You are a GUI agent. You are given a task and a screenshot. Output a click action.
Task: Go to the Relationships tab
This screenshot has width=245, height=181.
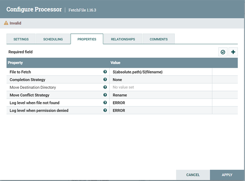(123, 39)
